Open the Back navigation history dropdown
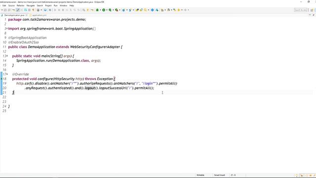 click(182, 10)
